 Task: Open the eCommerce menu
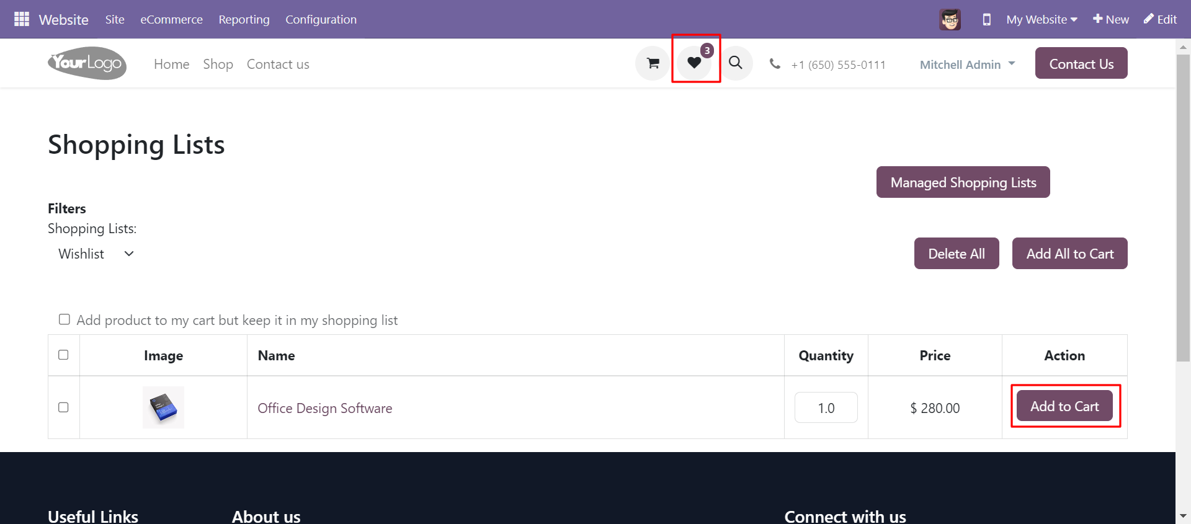[171, 19]
